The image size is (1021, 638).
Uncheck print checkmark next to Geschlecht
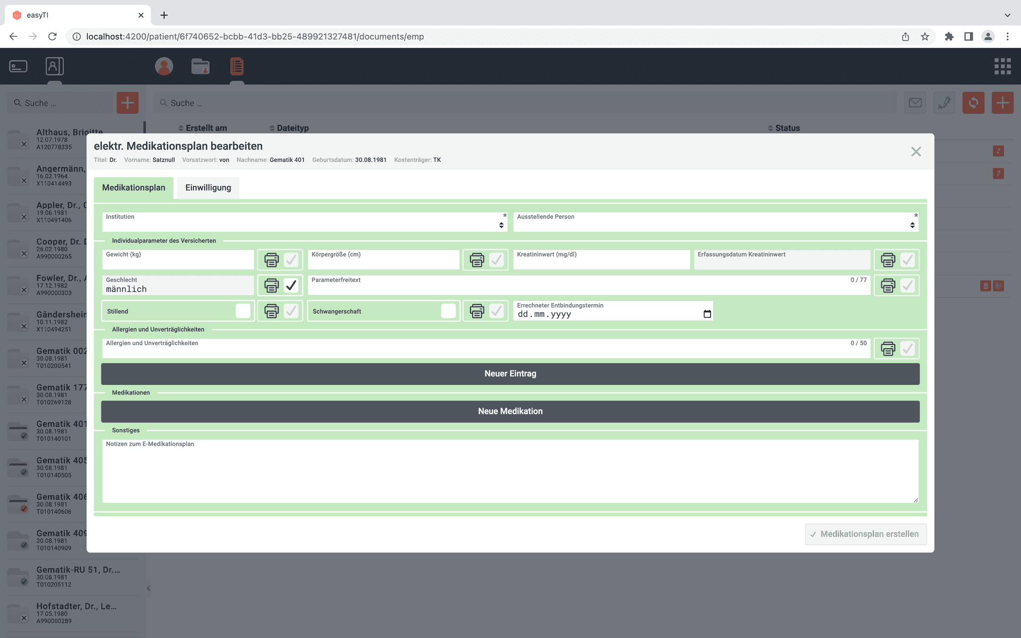click(x=291, y=286)
